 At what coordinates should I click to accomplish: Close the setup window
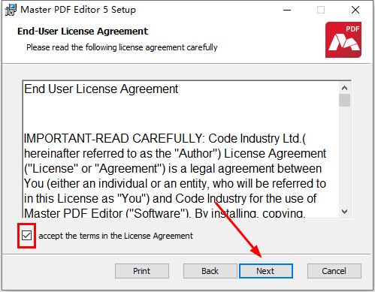[355, 10]
